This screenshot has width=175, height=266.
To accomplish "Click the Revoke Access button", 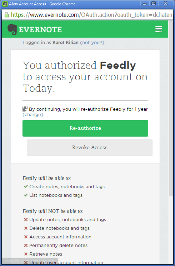I will [90, 148].
